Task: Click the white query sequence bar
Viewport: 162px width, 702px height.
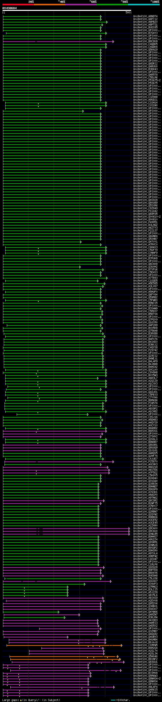Action: pyautogui.click(x=67, y=10)
